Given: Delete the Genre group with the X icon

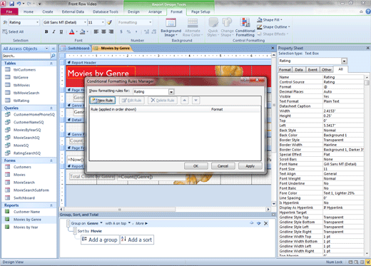Looking at the screenshot, I should 266,223.
